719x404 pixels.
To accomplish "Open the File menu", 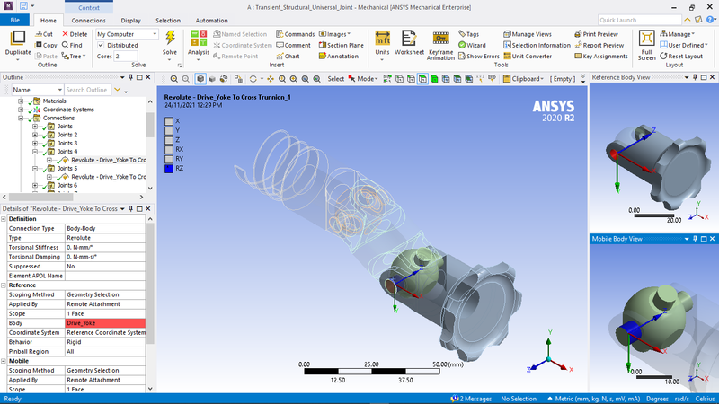I will pyautogui.click(x=15, y=20).
